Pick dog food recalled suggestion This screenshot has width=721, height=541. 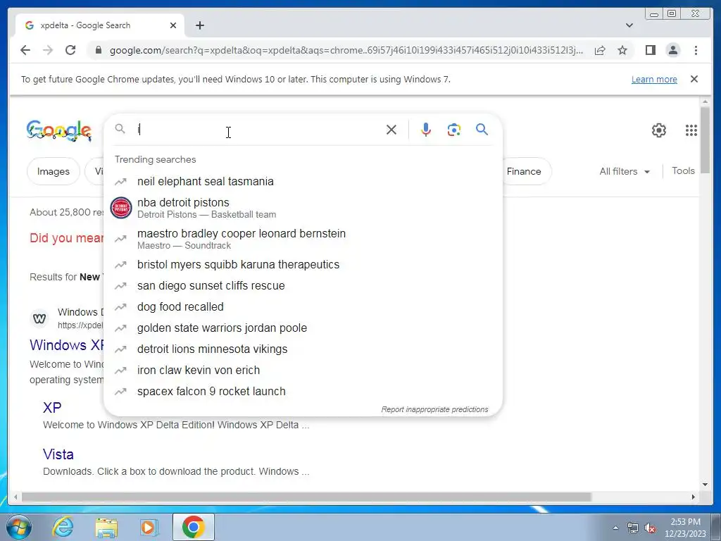click(303, 307)
